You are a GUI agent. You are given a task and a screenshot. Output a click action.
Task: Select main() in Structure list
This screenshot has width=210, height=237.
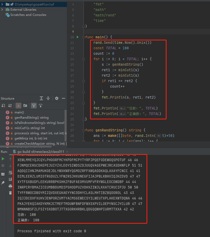tap(19, 112)
